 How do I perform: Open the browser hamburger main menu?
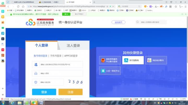point(185,6)
